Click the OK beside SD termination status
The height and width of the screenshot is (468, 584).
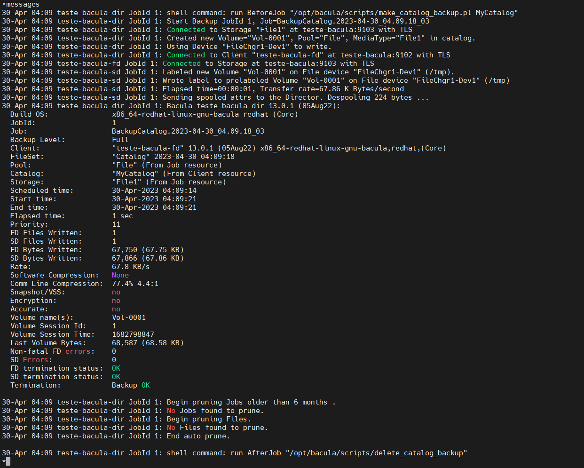coord(116,377)
